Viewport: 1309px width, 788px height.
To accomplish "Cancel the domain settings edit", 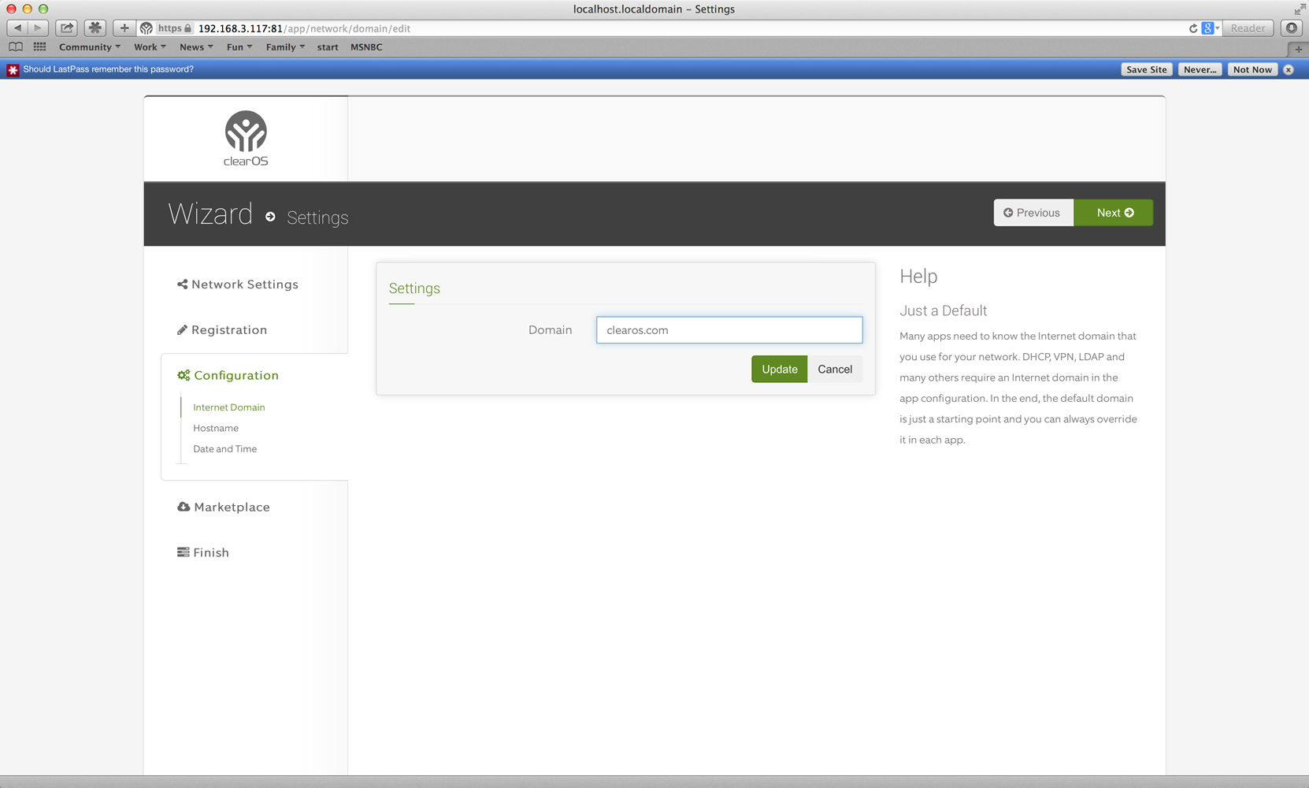I will tap(835, 369).
